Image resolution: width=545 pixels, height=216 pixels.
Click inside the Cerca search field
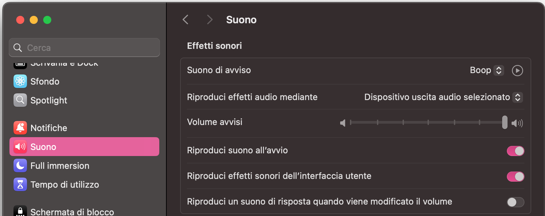coord(84,48)
